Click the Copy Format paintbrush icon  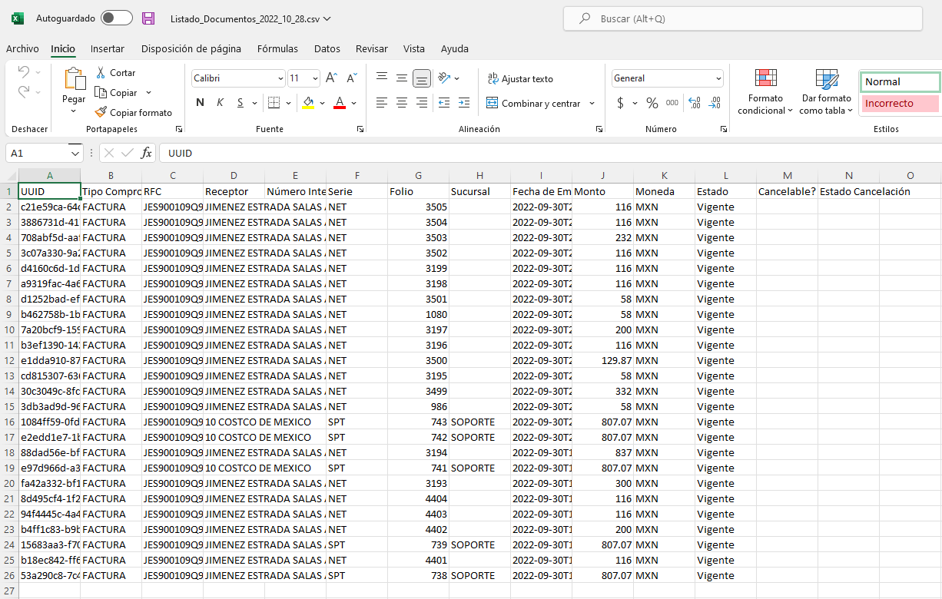point(101,112)
